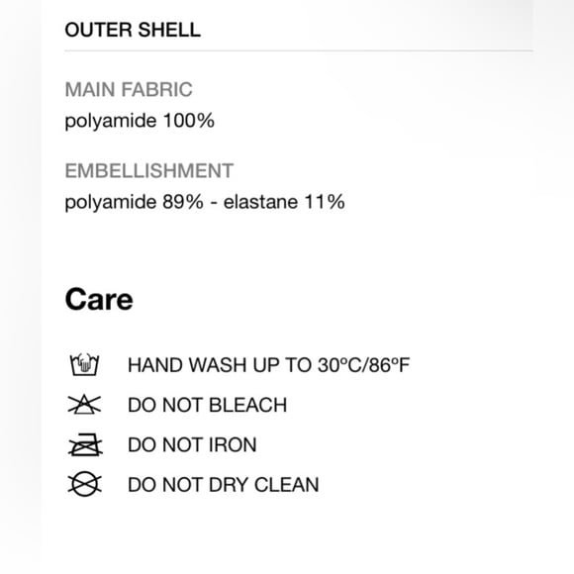Click polyamide 89% - elastane 11% text

(205, 203)
